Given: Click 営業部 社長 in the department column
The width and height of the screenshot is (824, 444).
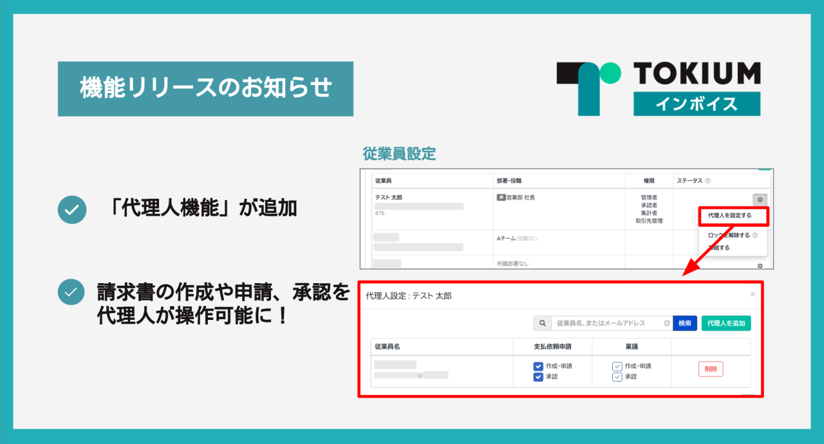Looking at the screenshot, I should (522, 198).
